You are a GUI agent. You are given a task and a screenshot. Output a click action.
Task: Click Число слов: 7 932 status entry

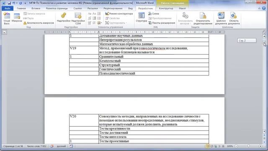point(36,146)
